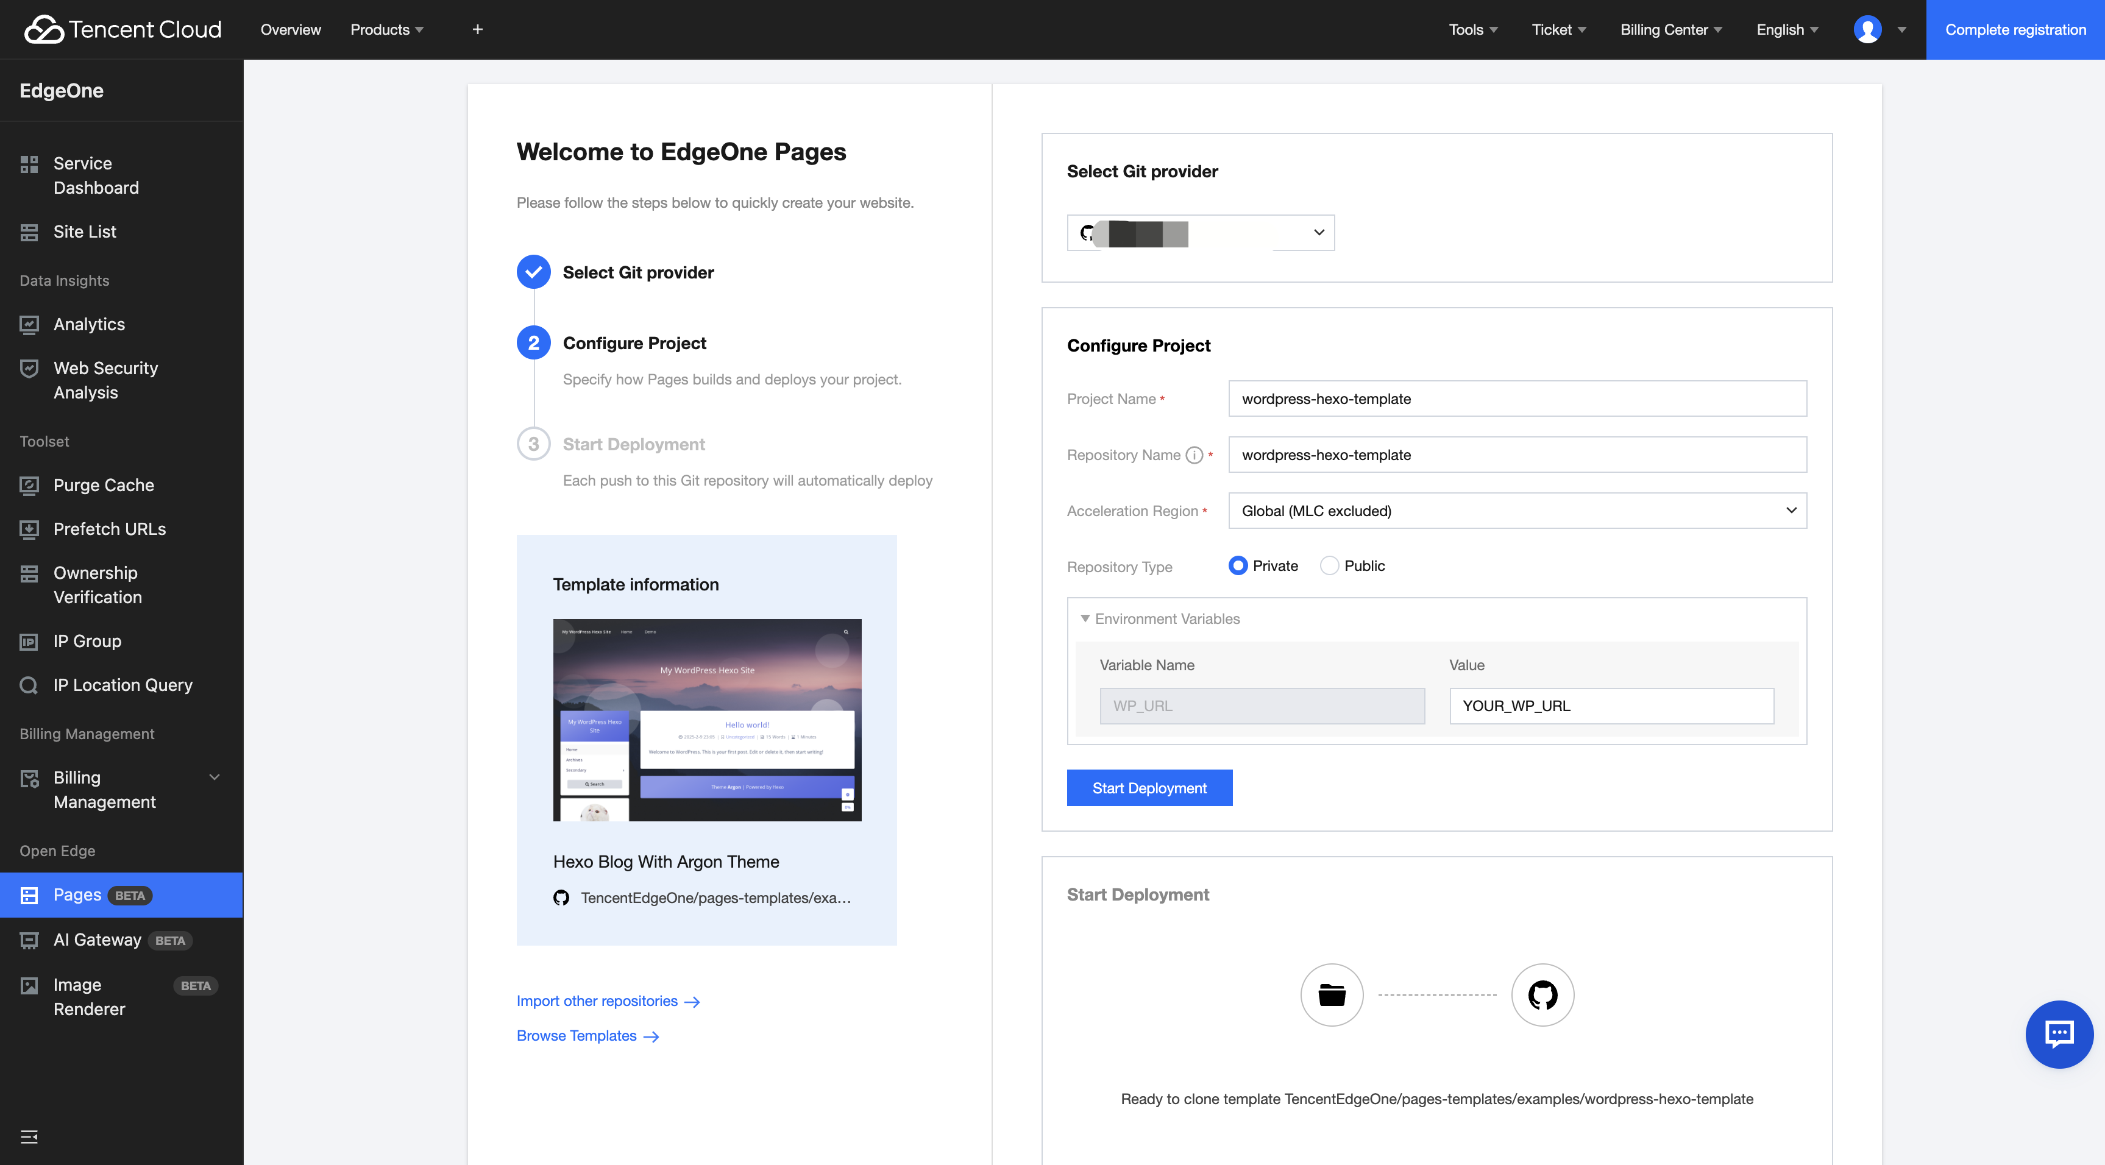Click the Site List icon
Image resolution: width=2105 pixels, height=1165 pixels.
pos(29,232)
